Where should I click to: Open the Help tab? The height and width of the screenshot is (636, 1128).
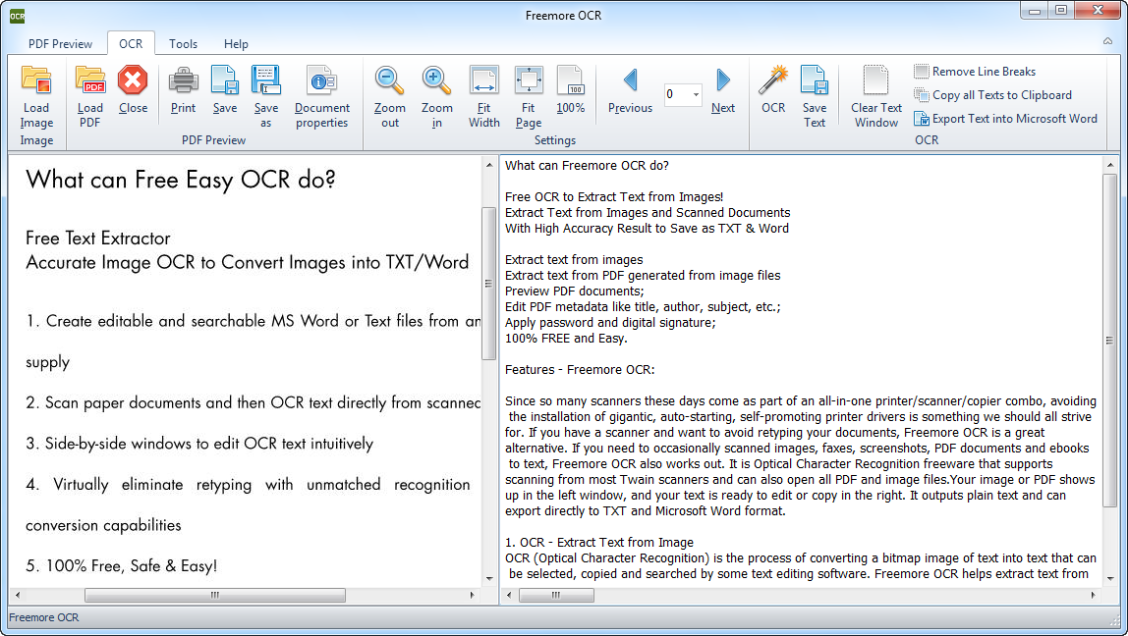point(236,44)
